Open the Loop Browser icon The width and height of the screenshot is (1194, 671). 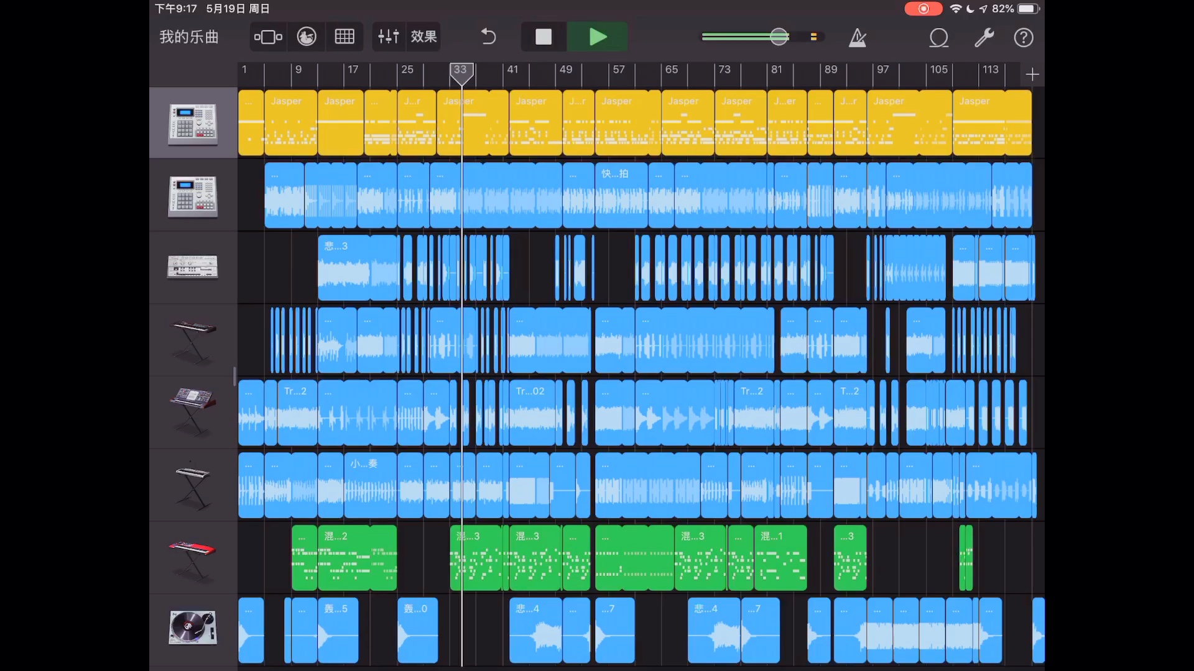pyautogui.click(x=938, y=37)
